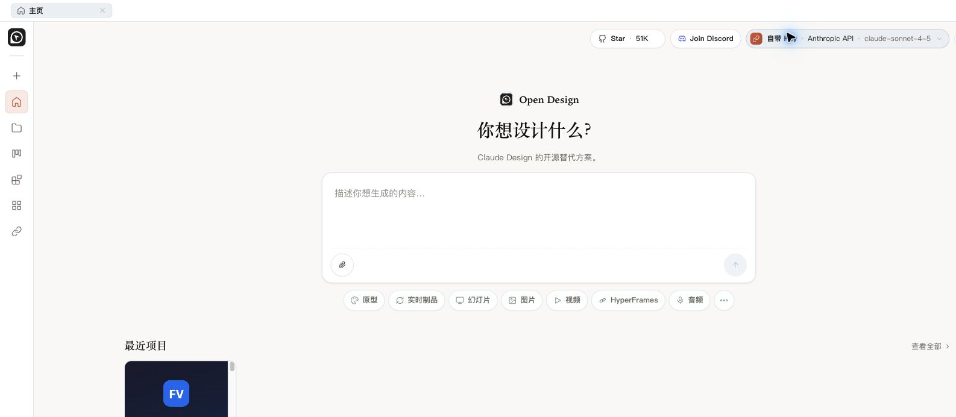This screenshot has height=417, width=956.
Task: Select the 图片 chip
Action: coord(522,300)
